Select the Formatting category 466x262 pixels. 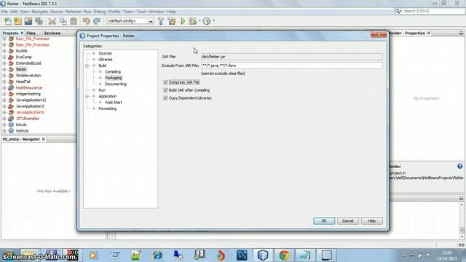tap(107, 108)
